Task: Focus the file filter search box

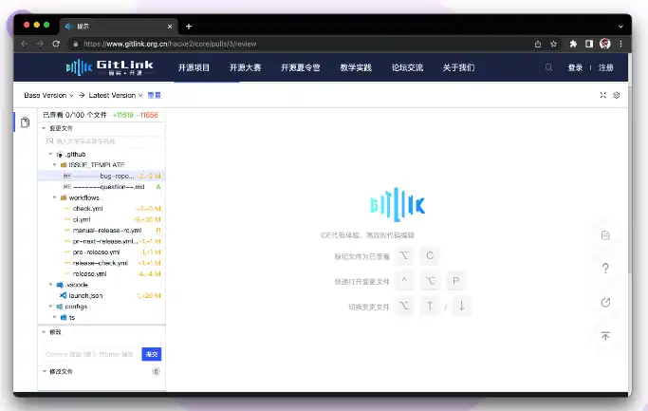Action: [x=103, y=141]
